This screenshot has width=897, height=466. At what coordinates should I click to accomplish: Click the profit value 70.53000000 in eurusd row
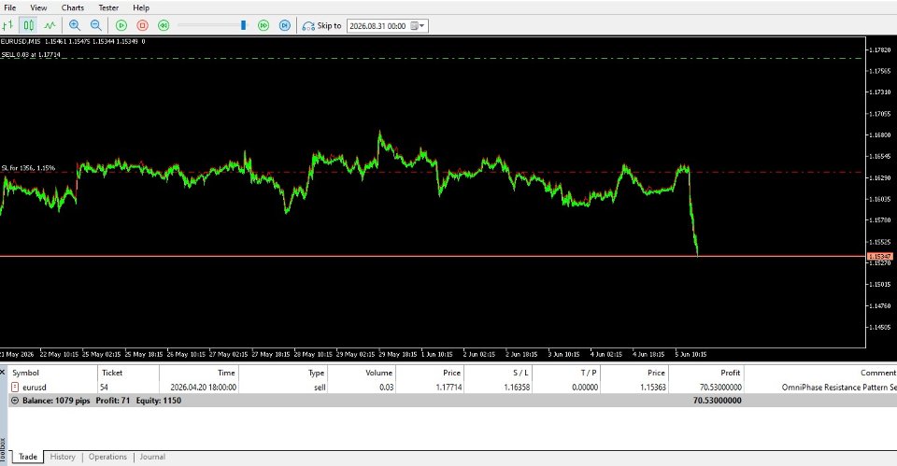click(720, 388)
